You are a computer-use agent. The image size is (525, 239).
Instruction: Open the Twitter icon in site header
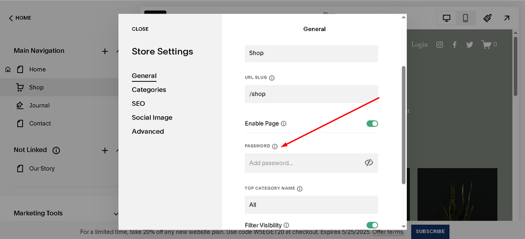click(x=470, y=45)
